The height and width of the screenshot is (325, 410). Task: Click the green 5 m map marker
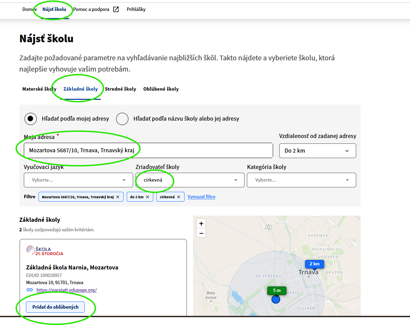coord(277,291)
